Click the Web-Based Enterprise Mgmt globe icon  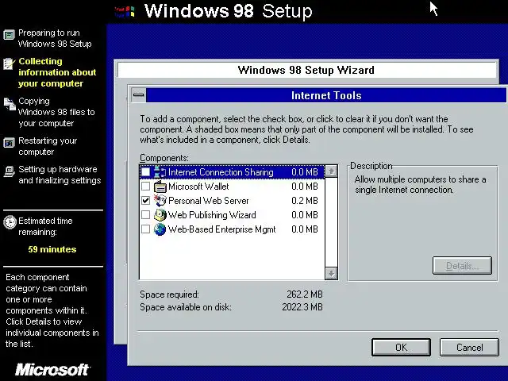pos(160,229)
